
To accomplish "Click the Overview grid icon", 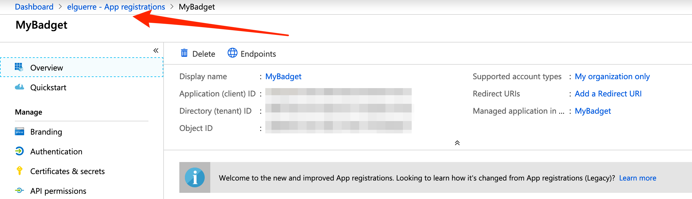I will (x=19, y=67).
